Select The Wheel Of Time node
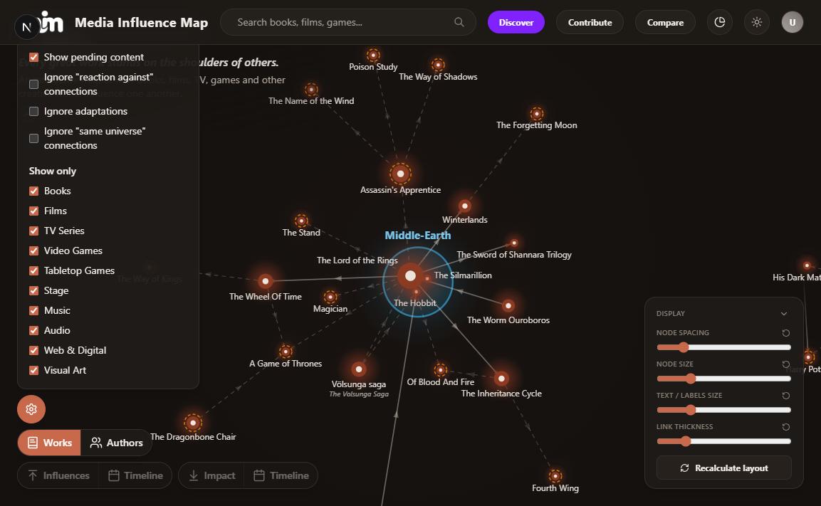This screenshot has height=506, width=821. [x=266, y=282]
